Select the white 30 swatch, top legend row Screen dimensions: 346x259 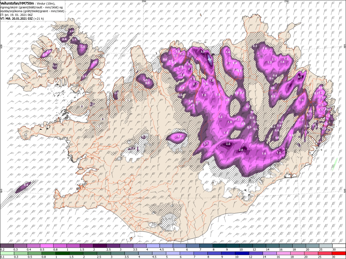coord(339,246)
